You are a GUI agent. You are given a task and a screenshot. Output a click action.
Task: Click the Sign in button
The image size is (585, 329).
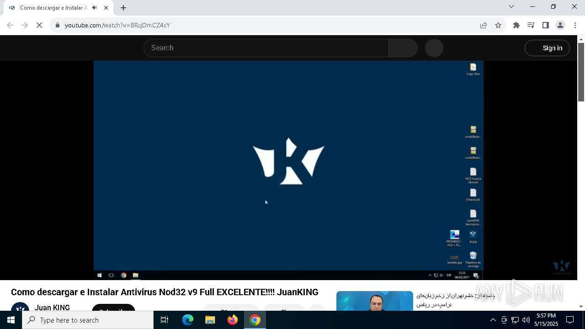[547, 48]
